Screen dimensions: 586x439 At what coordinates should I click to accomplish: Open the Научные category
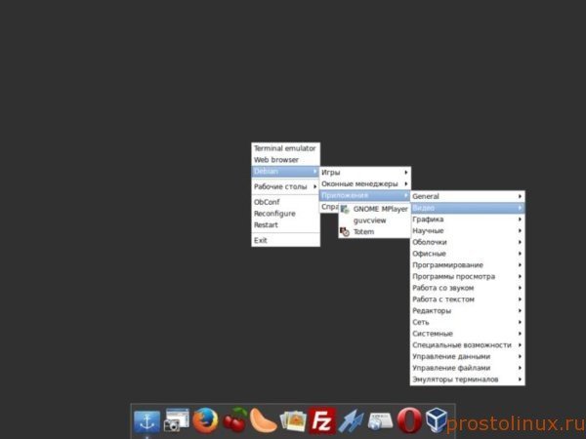pos(467,230)
